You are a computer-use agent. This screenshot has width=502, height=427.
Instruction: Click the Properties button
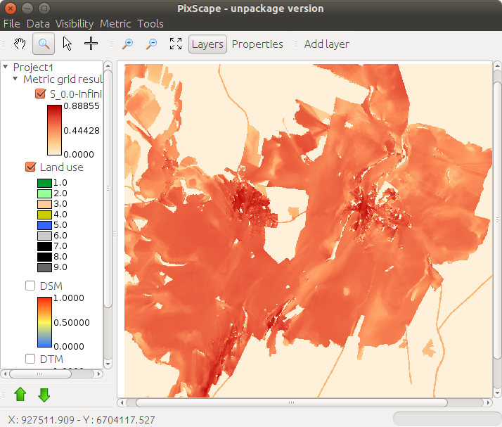point(257,44)
